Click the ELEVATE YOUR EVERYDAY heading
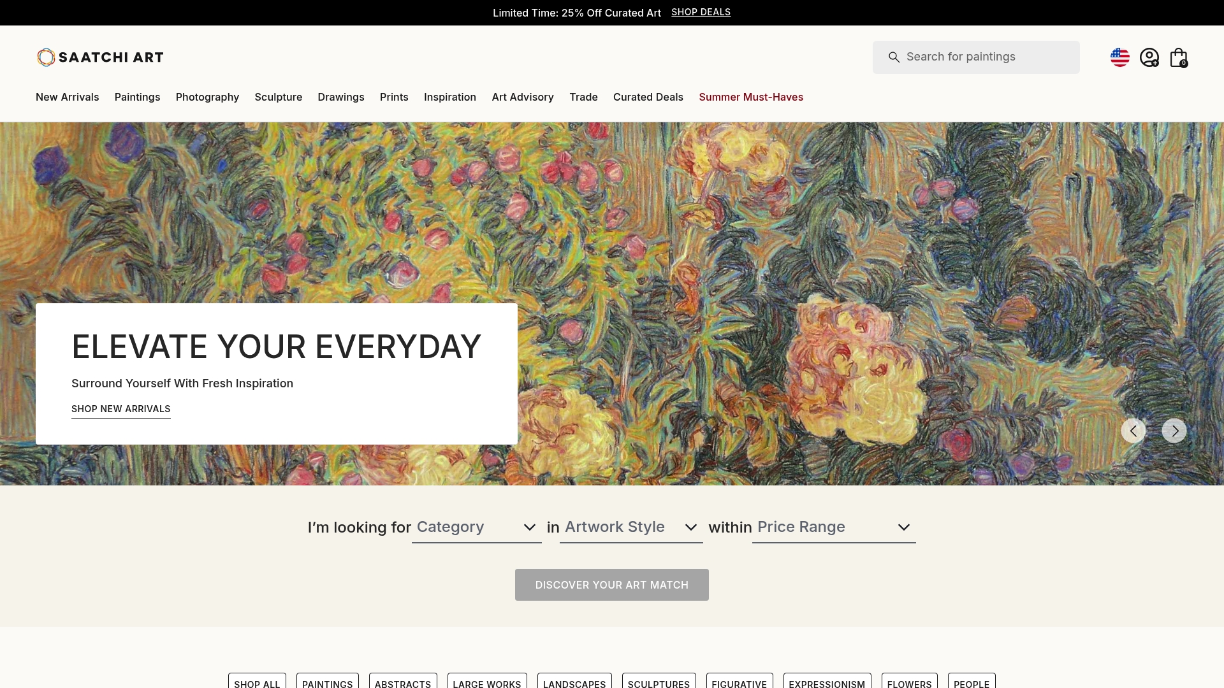 click(277, 347)
